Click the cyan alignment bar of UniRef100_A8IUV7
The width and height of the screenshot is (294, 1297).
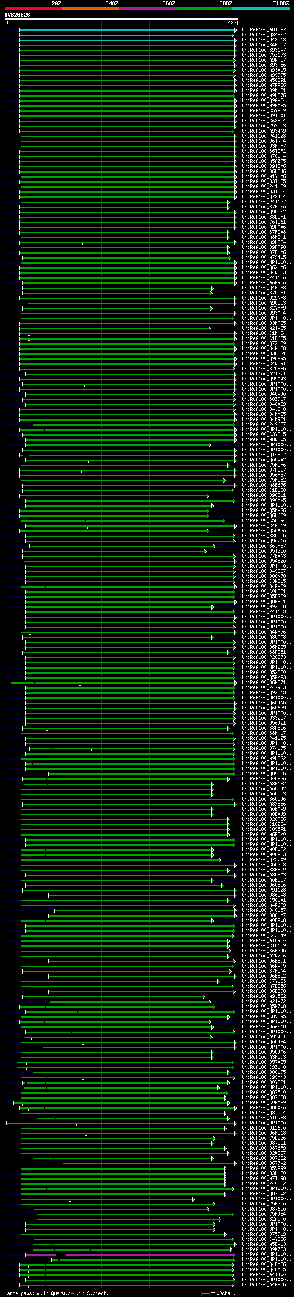pyautogui.click(x=128, y=30)
